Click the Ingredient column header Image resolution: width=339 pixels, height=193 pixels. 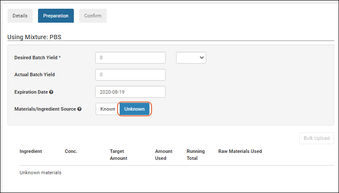coord(31,151)
